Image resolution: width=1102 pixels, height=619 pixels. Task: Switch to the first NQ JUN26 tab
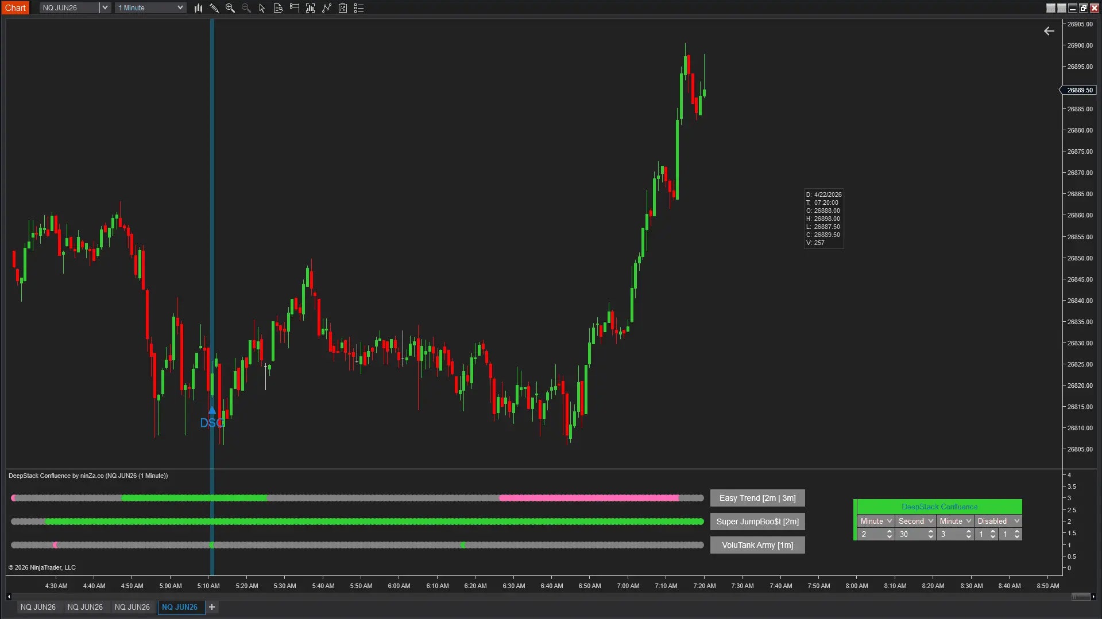38,607
